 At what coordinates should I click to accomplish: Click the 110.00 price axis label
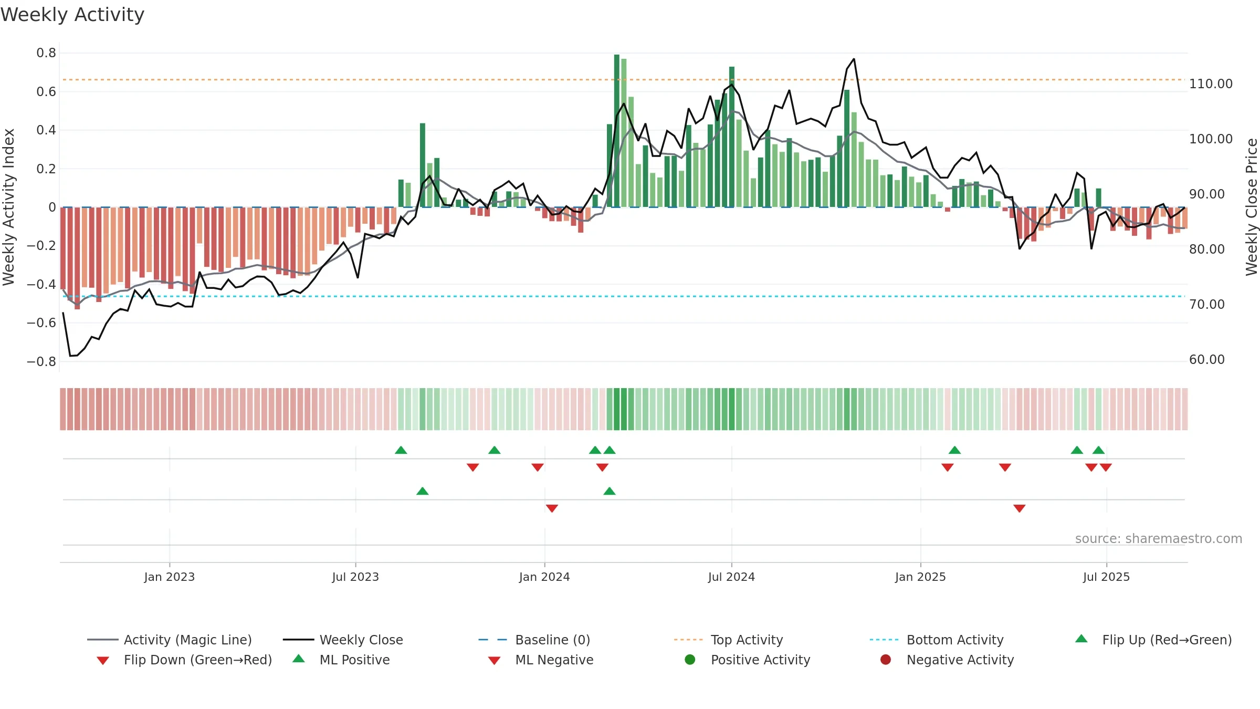click(1211, 84)
